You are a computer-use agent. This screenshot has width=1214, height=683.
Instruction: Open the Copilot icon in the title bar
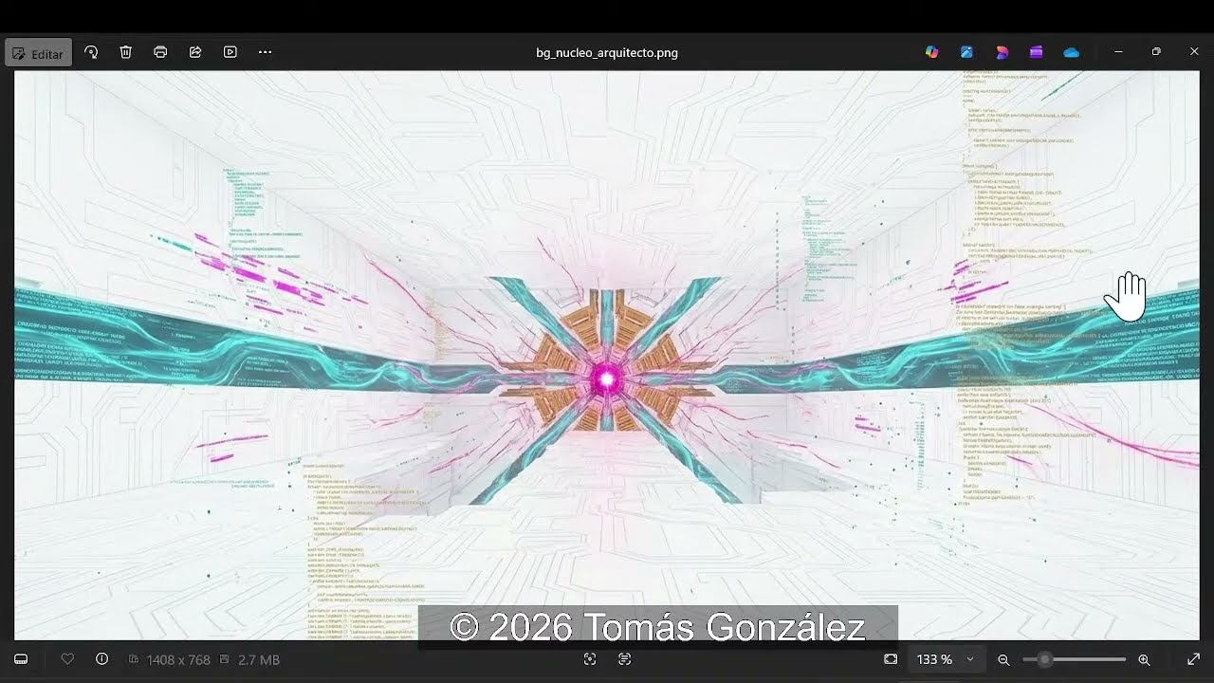pyautogui.click(x=932, y=52)
